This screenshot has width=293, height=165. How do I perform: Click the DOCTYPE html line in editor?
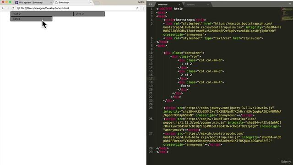pyautogui.click(x=169, y=9)
